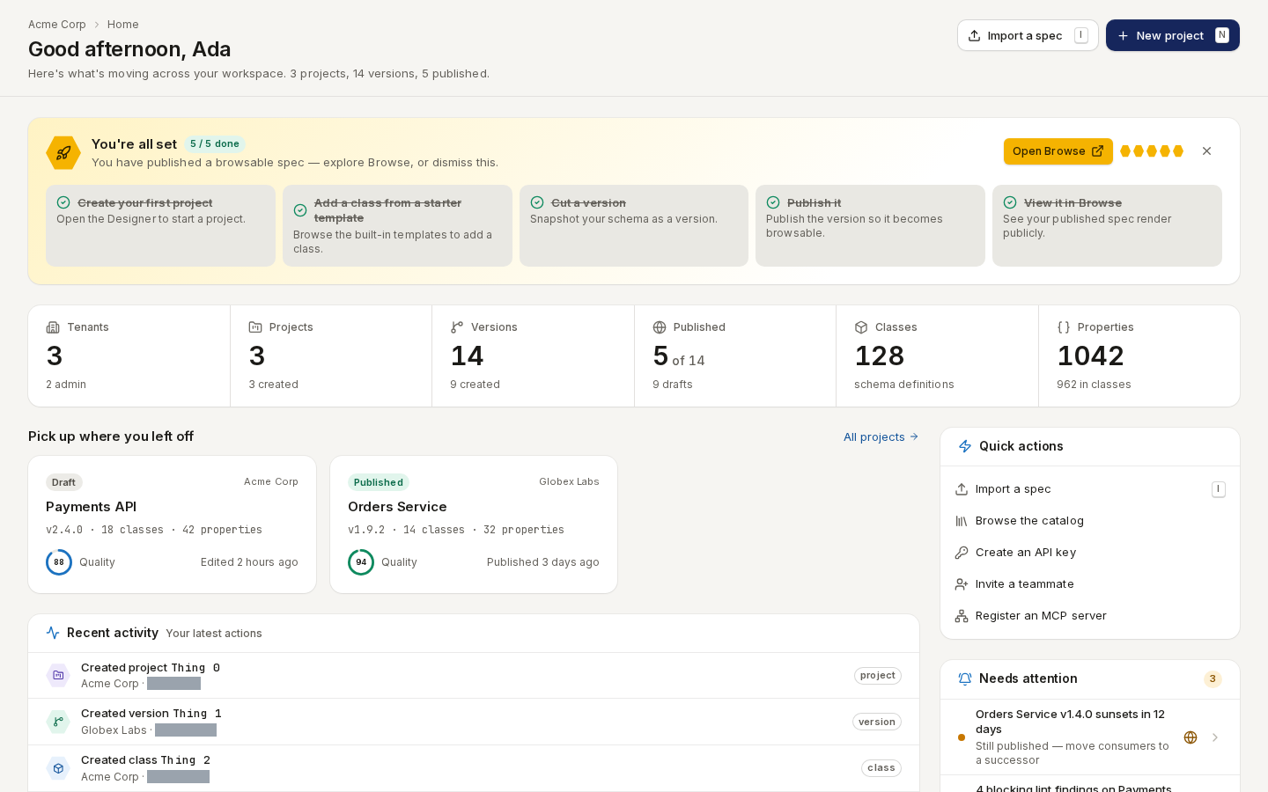
Task: Expand the Orders Service v1.4.0 sunset alert chevron
Action: [1215, 737]
